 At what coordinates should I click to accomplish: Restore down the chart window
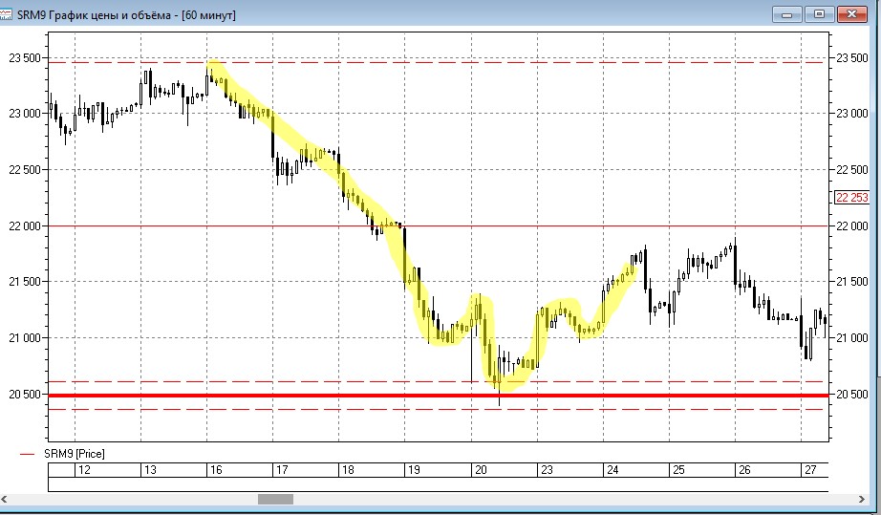[819, 14]
